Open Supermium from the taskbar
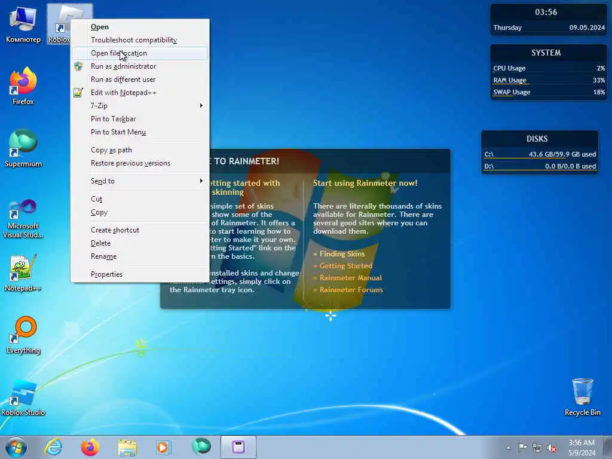Viewport: 612px width, 459px height. pyautogui.click(x=201, y=447)
